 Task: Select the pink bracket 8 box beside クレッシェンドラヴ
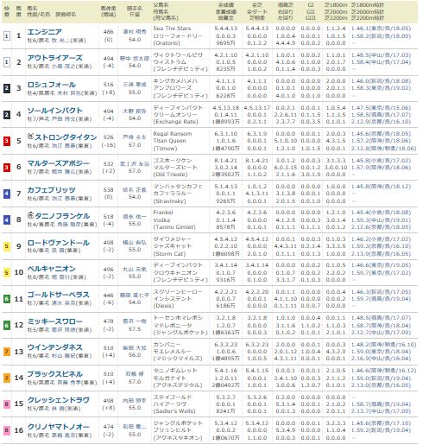pos(6,404)
